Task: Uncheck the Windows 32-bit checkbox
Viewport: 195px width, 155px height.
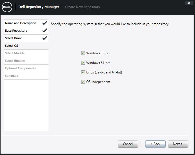Action: pos(83,53)
